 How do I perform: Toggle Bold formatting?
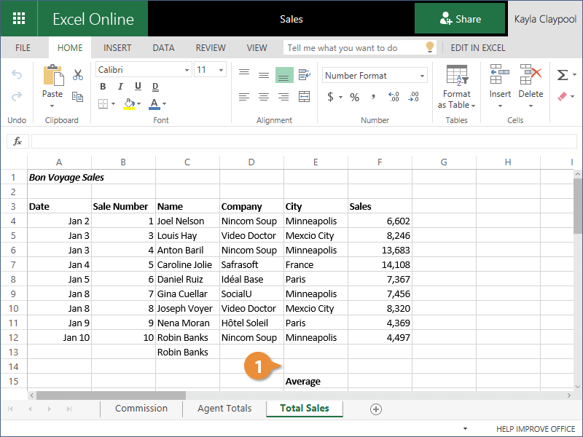point(103,87)
